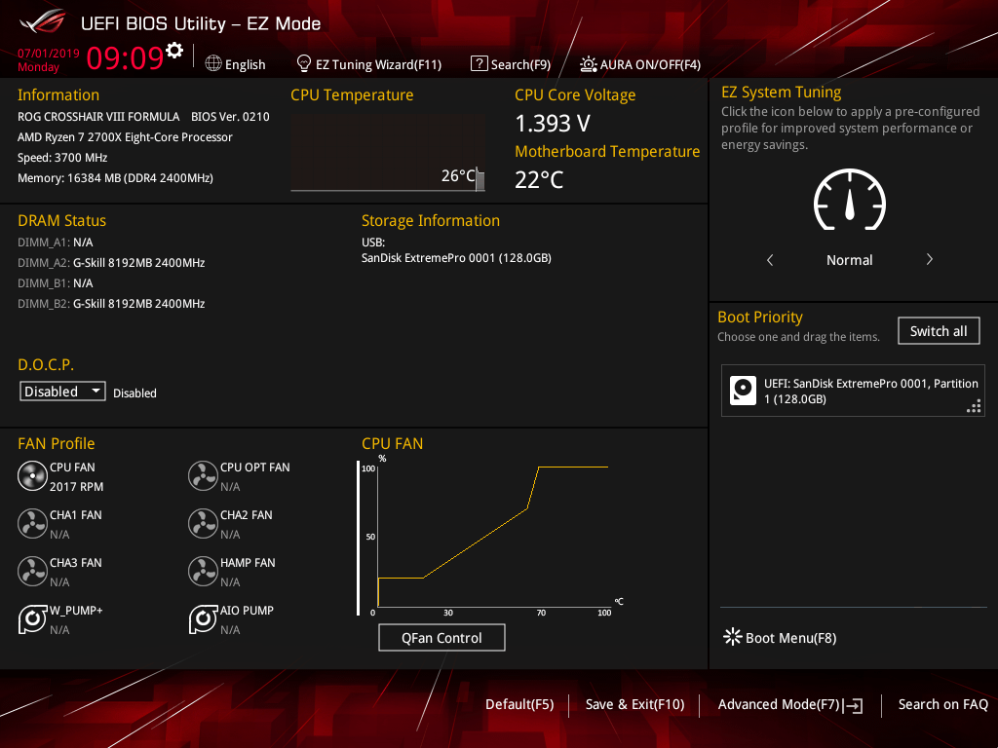Click the ROG logo in the header
Image resolution: width=998 pixels, height=748 pixels.
point(42,22)
